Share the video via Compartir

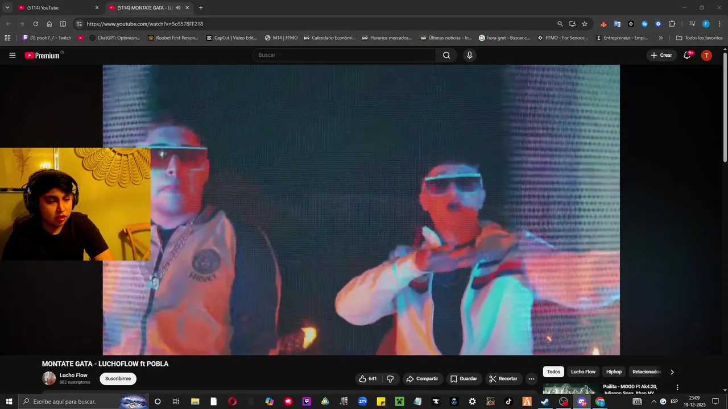(x=422, y=379)
